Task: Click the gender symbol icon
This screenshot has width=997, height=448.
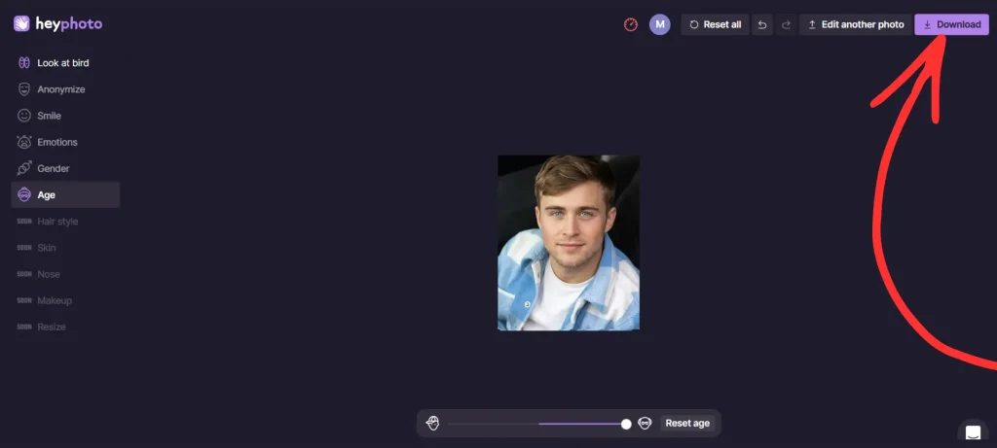Action: pos(24,168)
